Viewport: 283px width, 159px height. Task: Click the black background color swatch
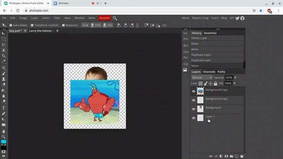[4, 148]
